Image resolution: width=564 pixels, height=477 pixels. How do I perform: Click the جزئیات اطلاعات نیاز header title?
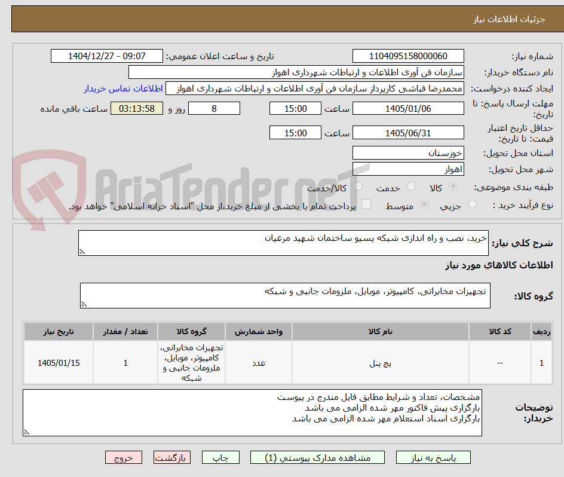(x=509, y=19)
